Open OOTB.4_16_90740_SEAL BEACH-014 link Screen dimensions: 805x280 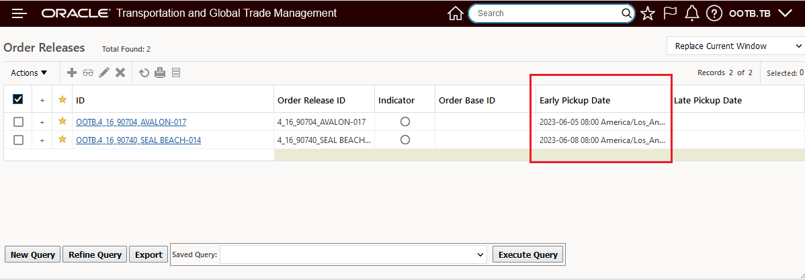click(x=138, y=140)
